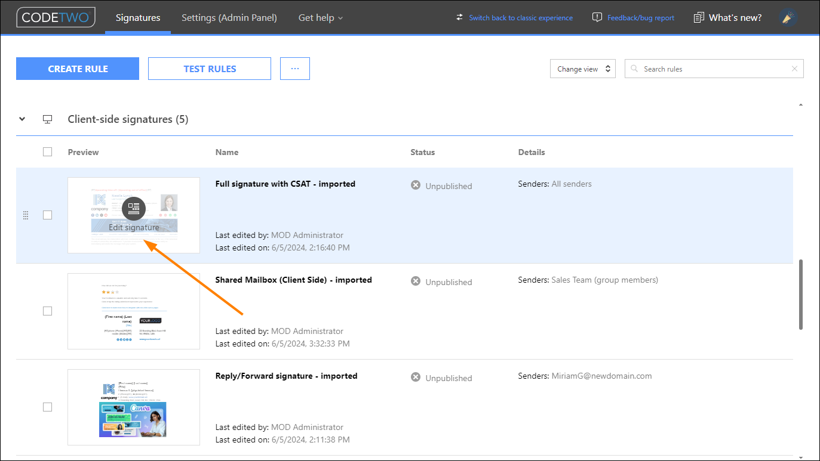This screenshot has height=461, width=820.
Task: Click the Shared Mailbox signature preview thumbnail
Action: [134, 311]
